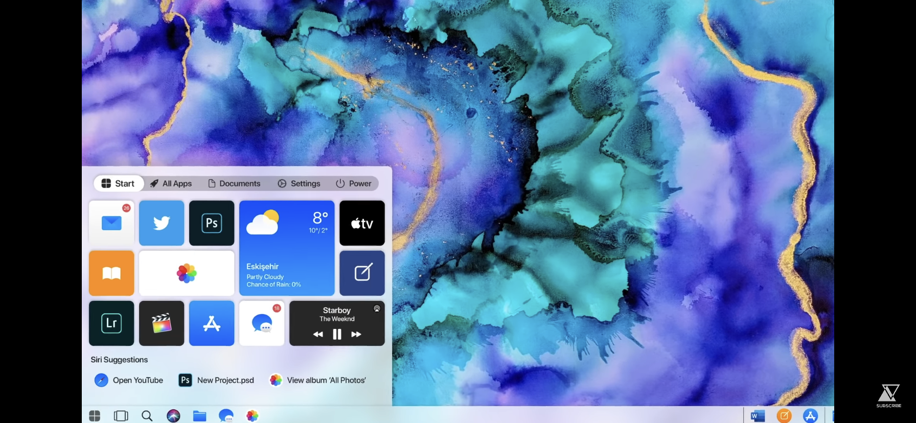Open the Photoshop tile
The width and height of the screenshot is (916, 423).
click(212, 223)
